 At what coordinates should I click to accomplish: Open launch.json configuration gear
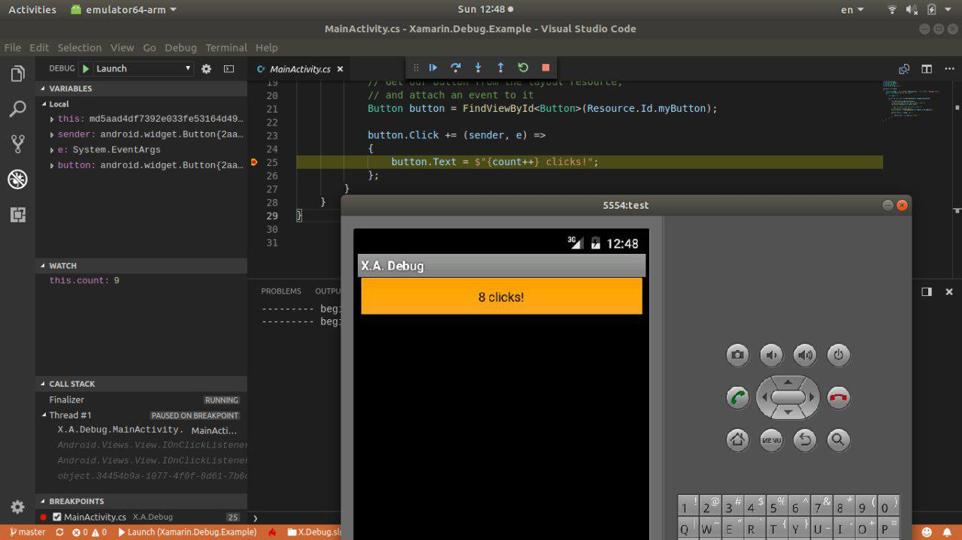click(x=207, y=68)
